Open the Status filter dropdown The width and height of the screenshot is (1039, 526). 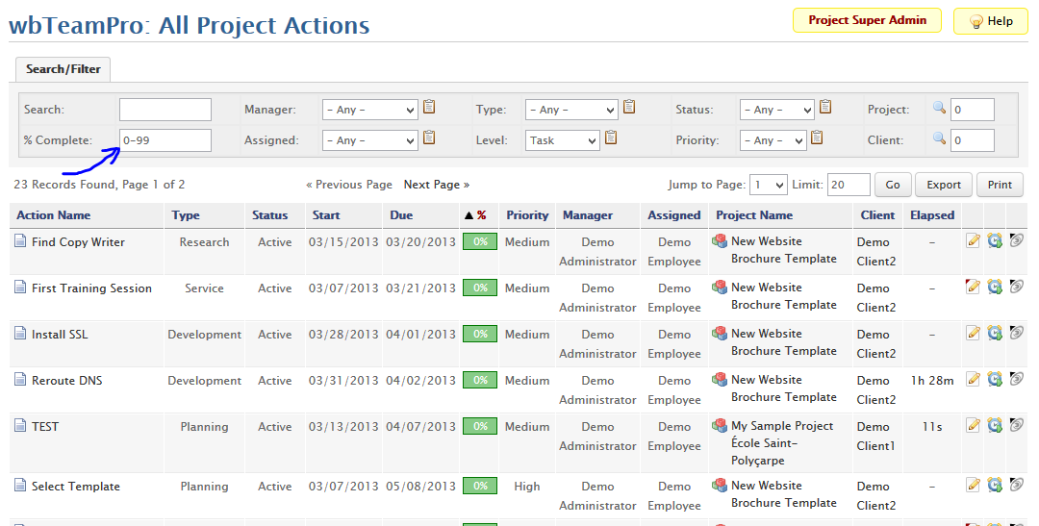pos(776,110)
